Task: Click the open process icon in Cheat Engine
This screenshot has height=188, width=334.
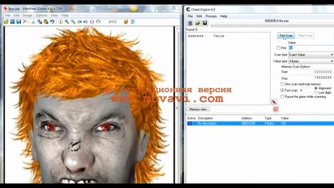Action: pyautogui.click(x=190, y=23)
